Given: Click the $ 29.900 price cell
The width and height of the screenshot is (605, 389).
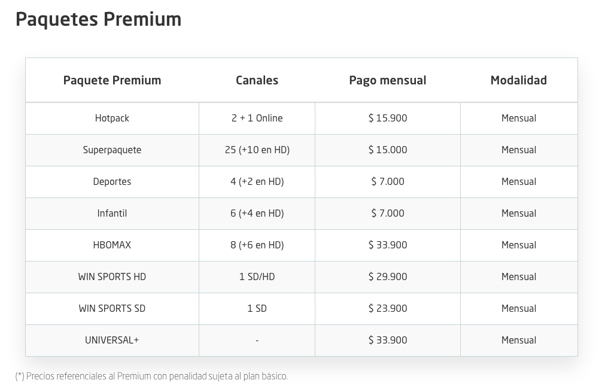Looking at the screenshot, I should point(387,276).
